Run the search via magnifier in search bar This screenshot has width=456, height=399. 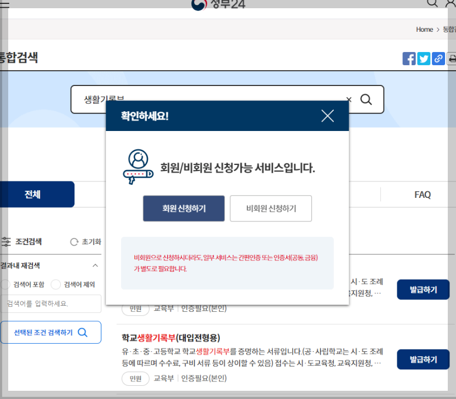[366, 99]
